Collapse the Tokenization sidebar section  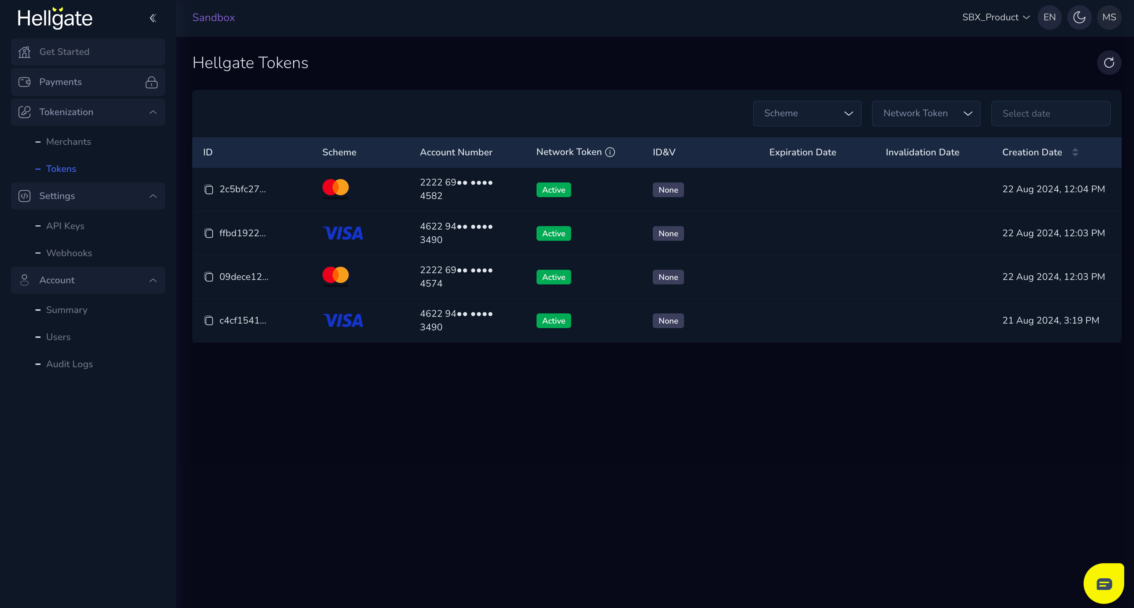tap(153, 112)
